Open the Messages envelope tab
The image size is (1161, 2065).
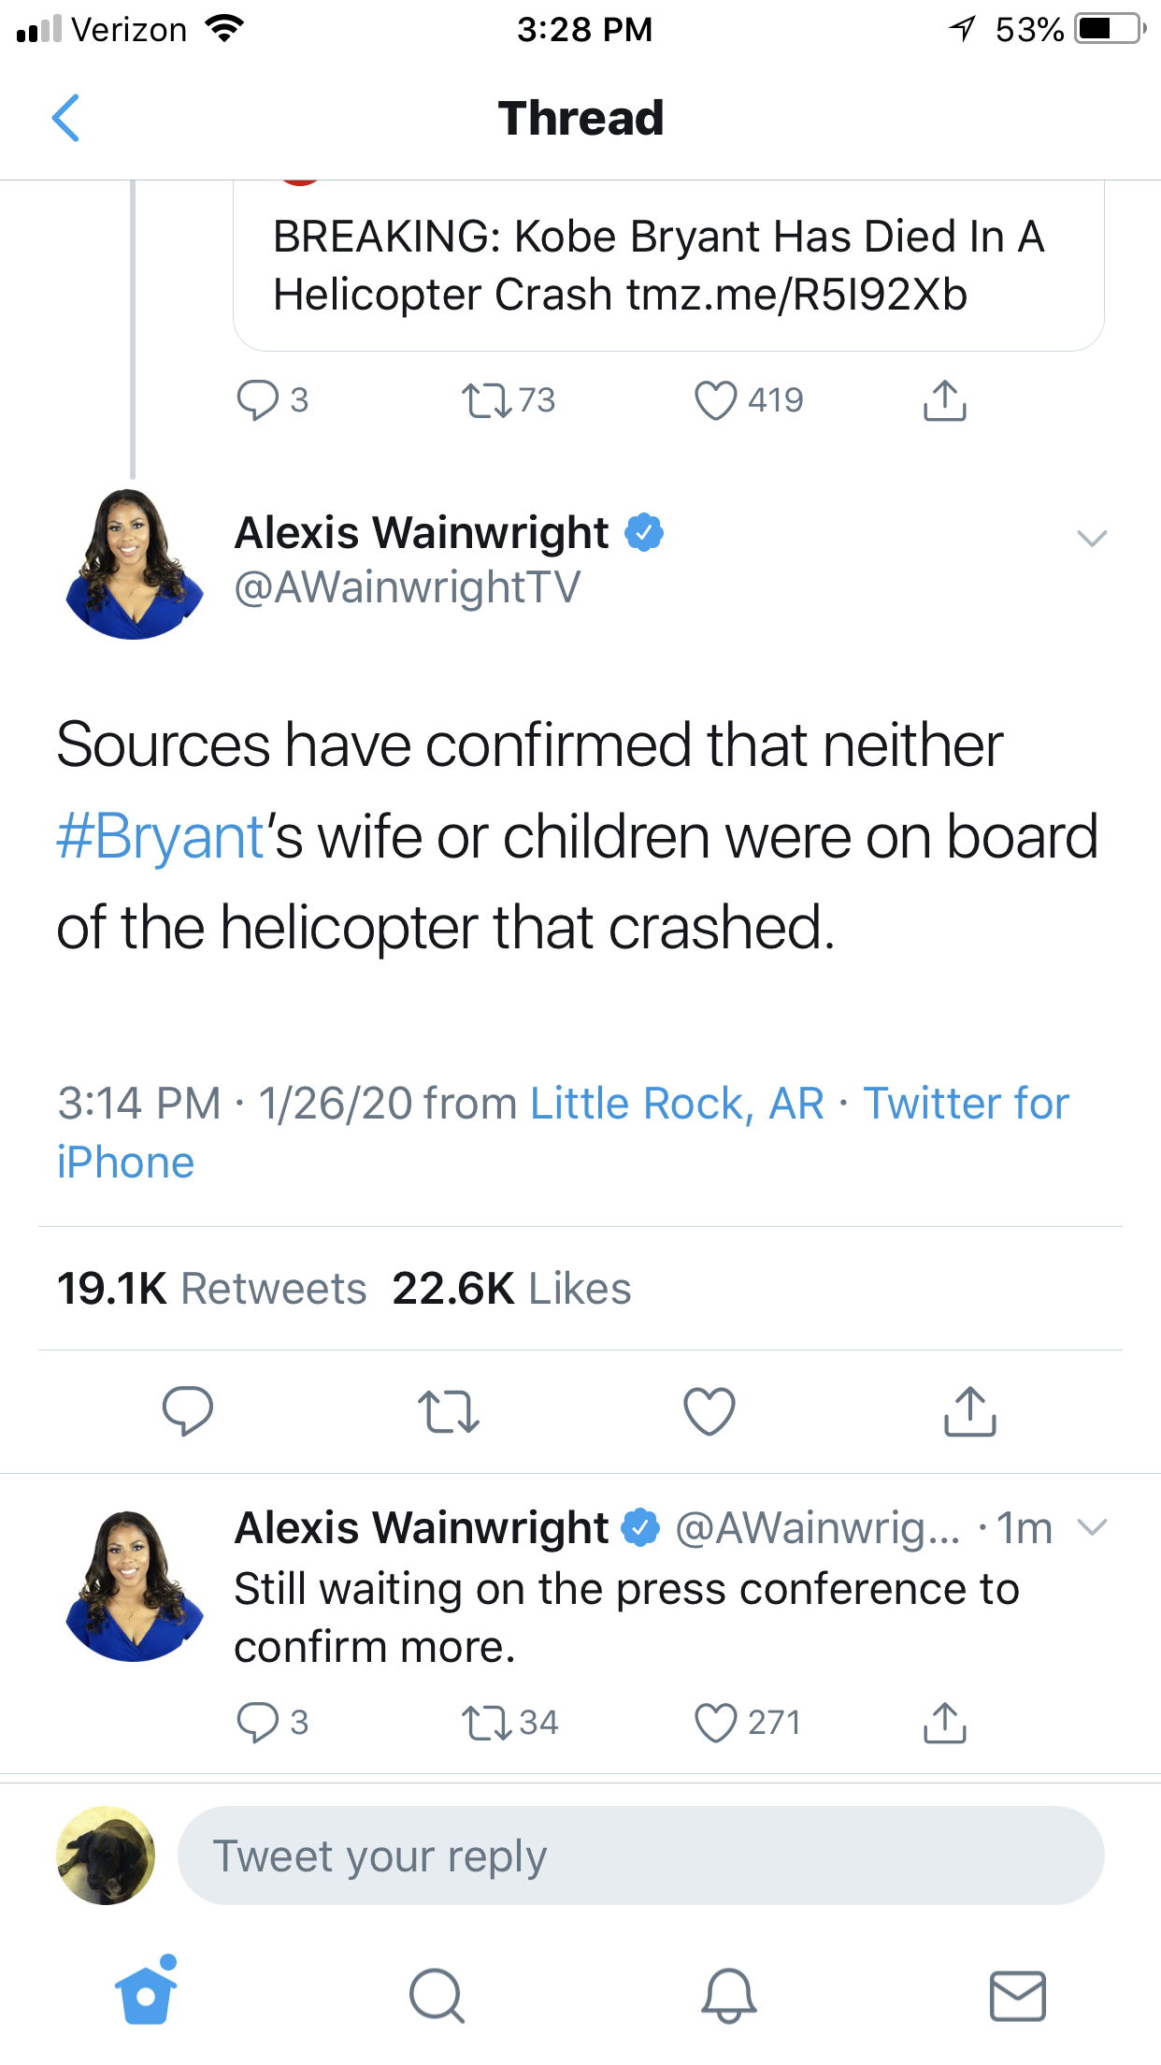click(x=1017, y=1996)
